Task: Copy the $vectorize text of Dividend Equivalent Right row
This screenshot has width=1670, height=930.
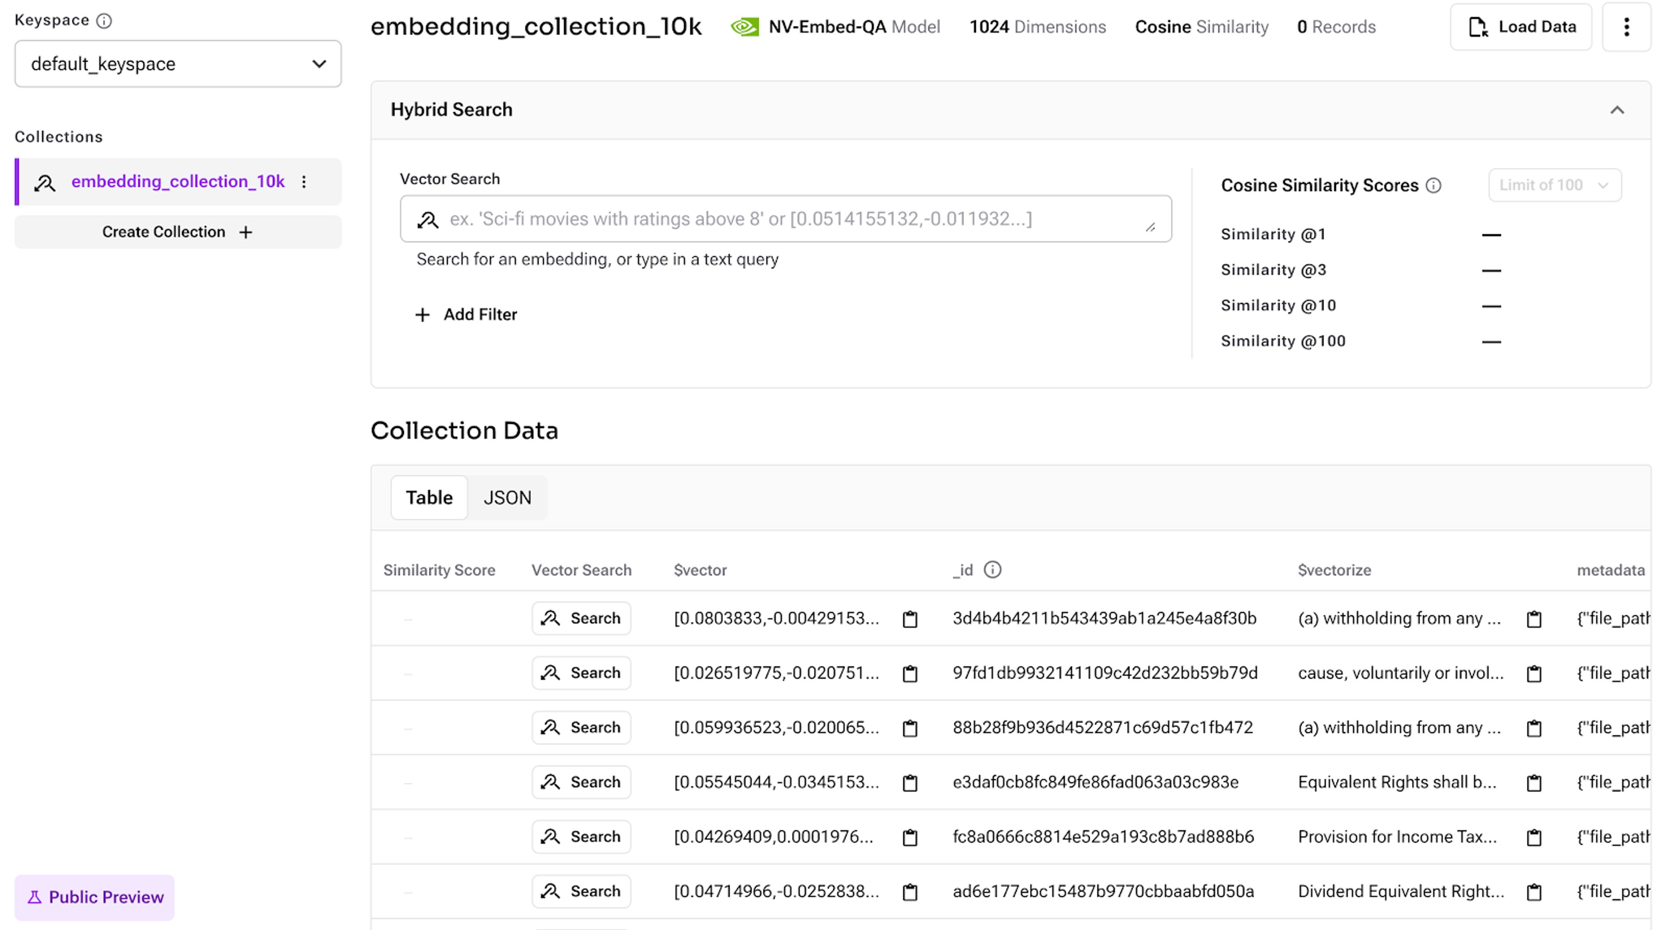Action: click(1533, 892)
